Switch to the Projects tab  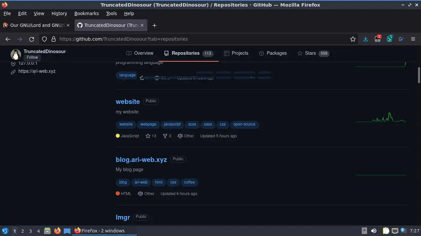click(236, 53)
